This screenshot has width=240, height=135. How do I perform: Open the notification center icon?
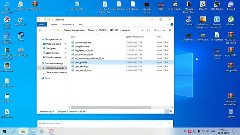[x=234, y=131]
